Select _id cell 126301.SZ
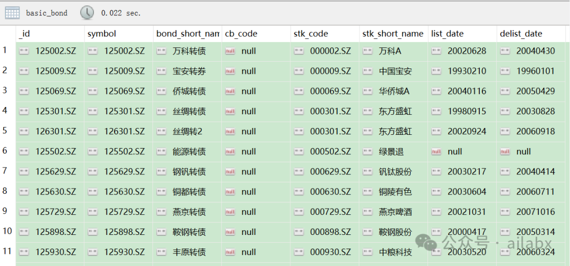 point(50,131)
